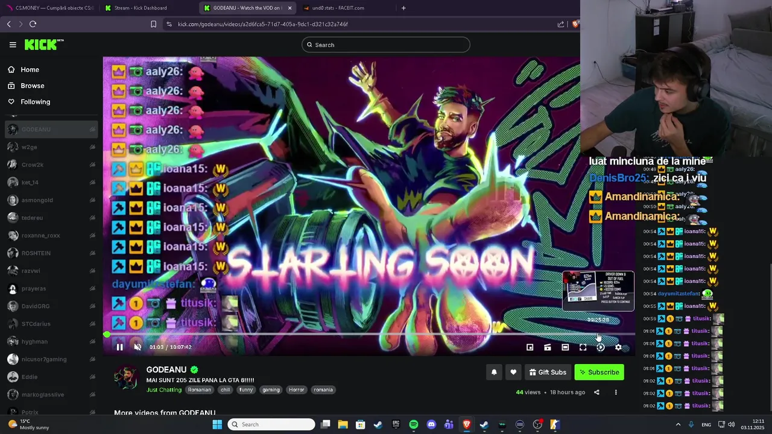Screen dimensions: 772x434
Task: Click the KICK logo
Action: click(x=43, y=45)
